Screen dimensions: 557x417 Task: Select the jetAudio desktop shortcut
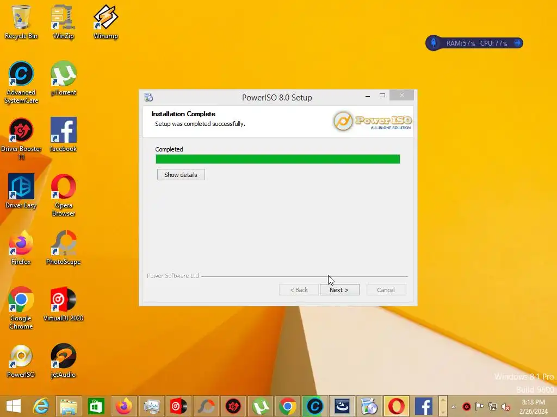(x=63, y=361)
